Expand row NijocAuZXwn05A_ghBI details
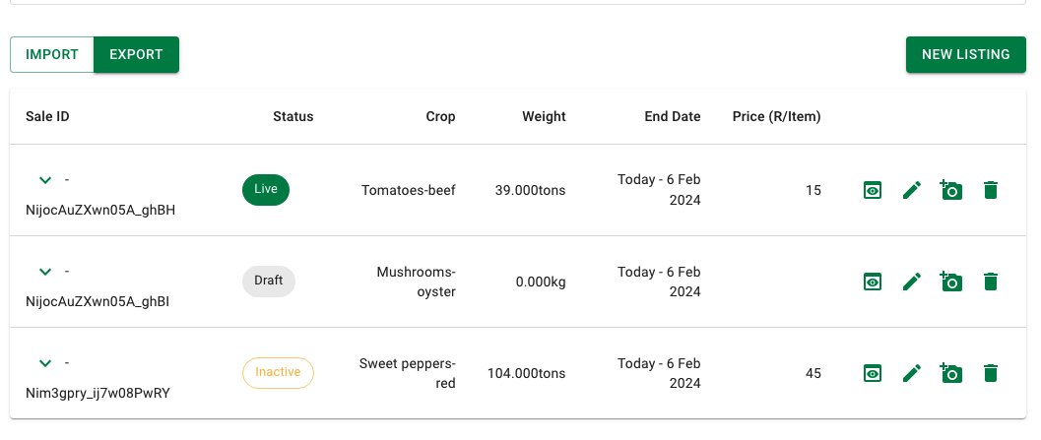 click(x=45, y=272)
